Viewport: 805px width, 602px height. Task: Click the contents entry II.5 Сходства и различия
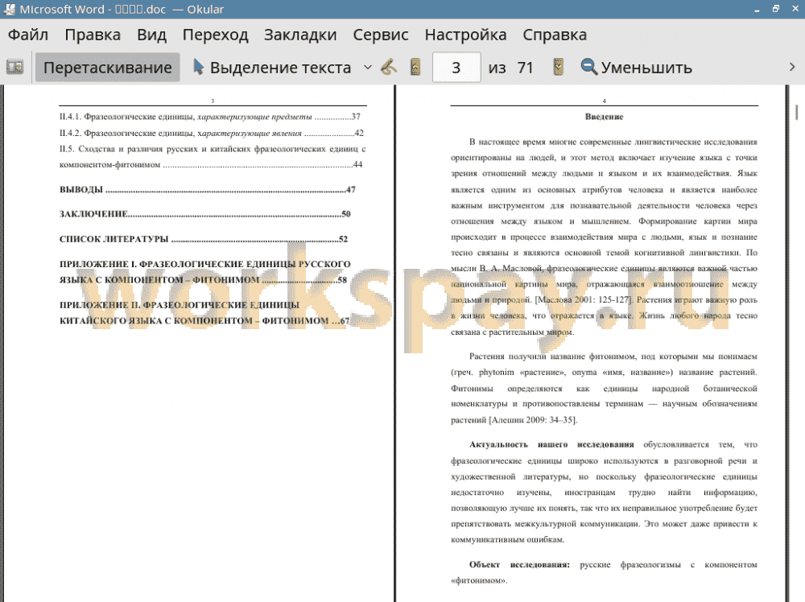click(x=213, y=156)
